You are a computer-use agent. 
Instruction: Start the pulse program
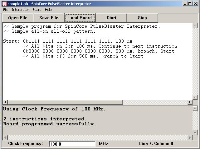coord(111,18)
